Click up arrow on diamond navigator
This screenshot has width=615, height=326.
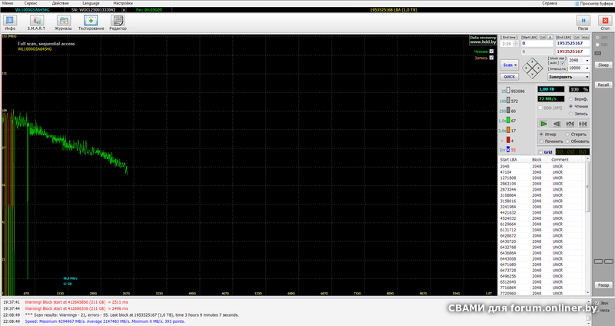(x=532, y=62)
